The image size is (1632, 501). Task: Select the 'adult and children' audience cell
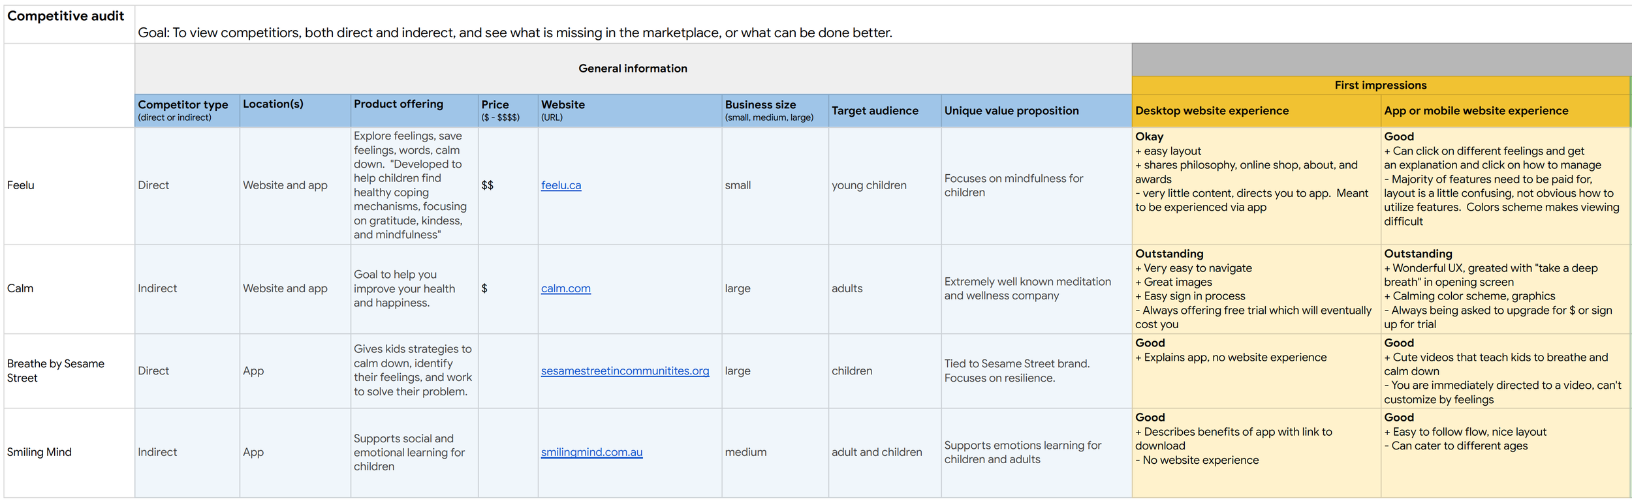(x=885, y=453)
